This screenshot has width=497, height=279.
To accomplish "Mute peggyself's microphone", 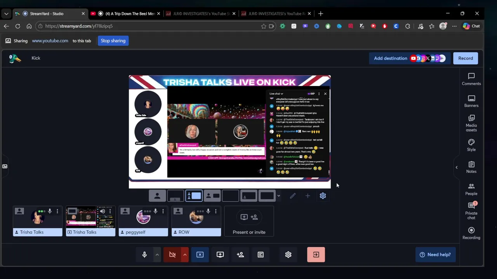I will tap(155, 211).
